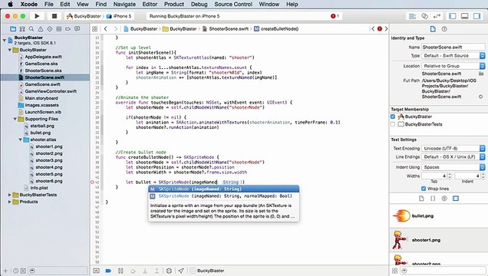Open the Editor menu

[150, 5]
